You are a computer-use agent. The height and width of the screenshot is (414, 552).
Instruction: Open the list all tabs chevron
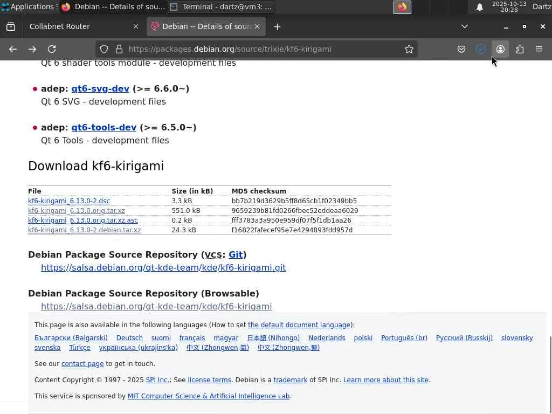[x=464, y=26]
